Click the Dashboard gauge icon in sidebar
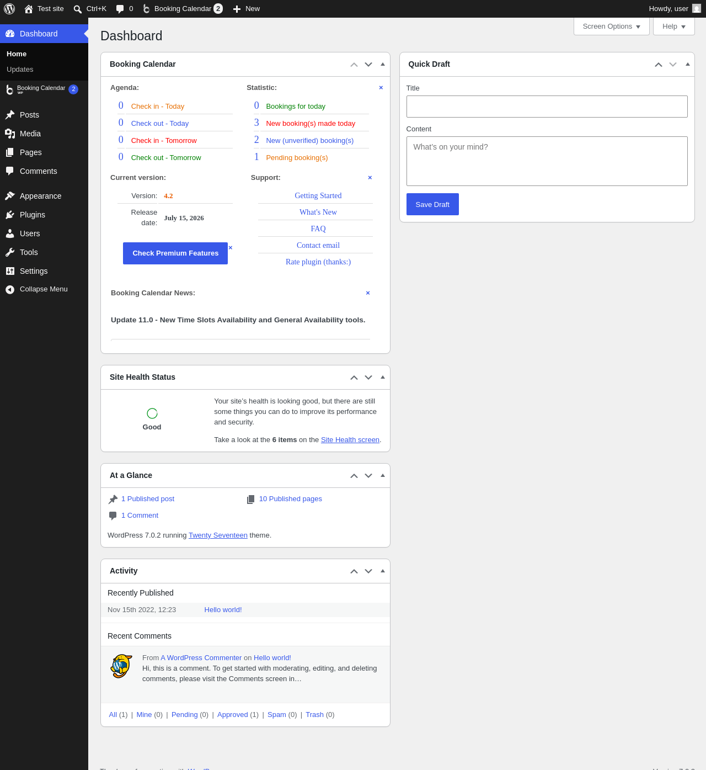Image resolution: width=706 pixels, height=770 pixels. (10, 34)
